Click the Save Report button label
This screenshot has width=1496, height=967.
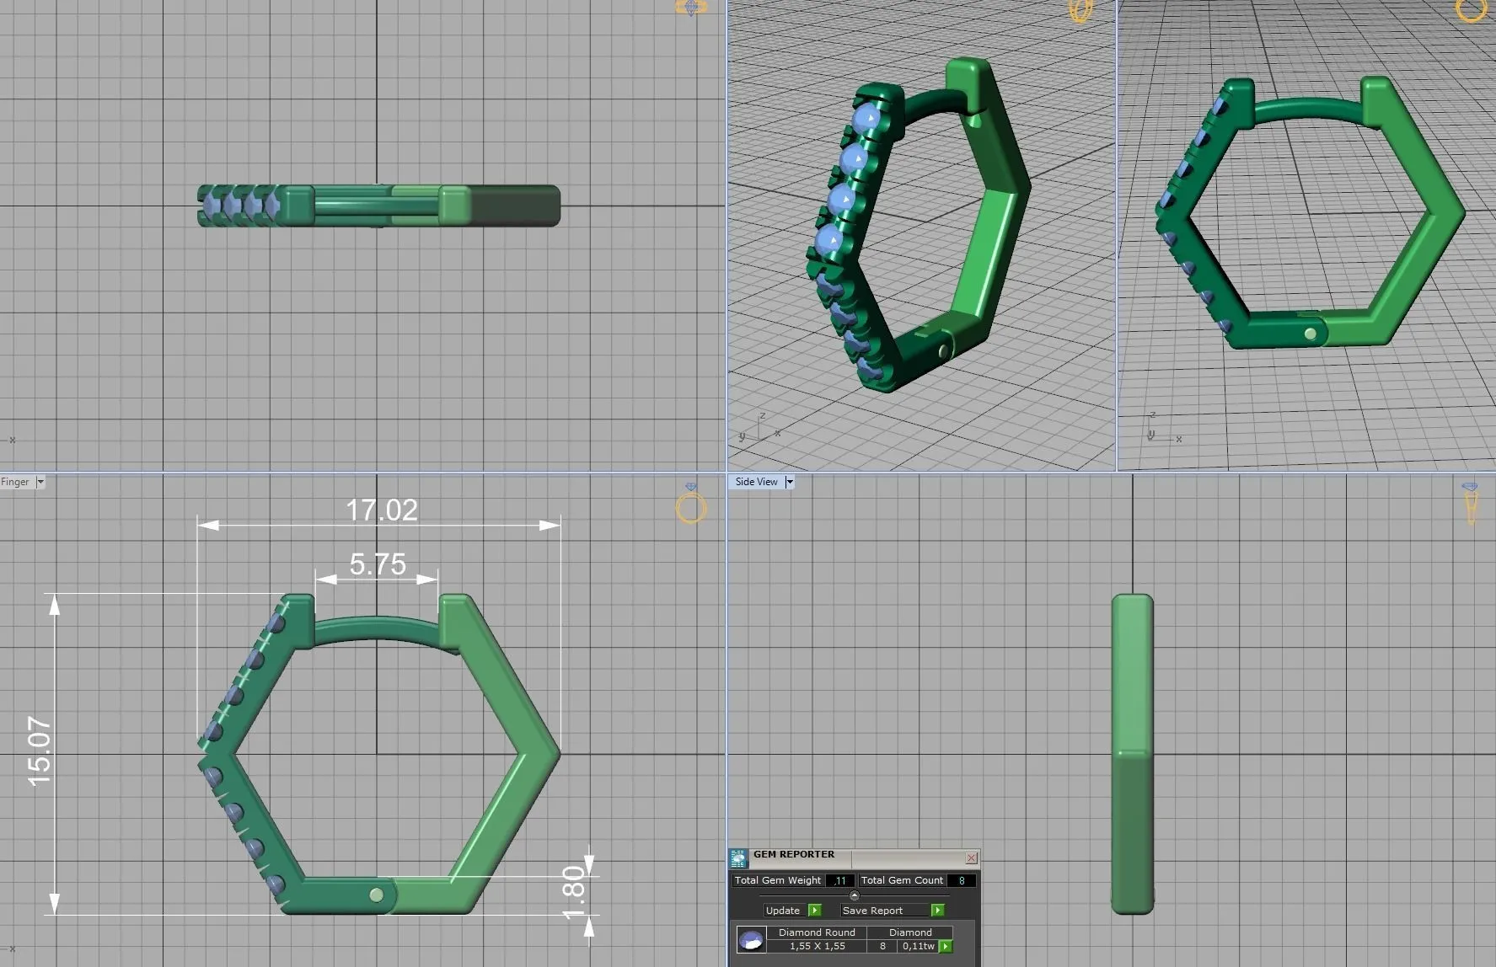click(872, 911)
